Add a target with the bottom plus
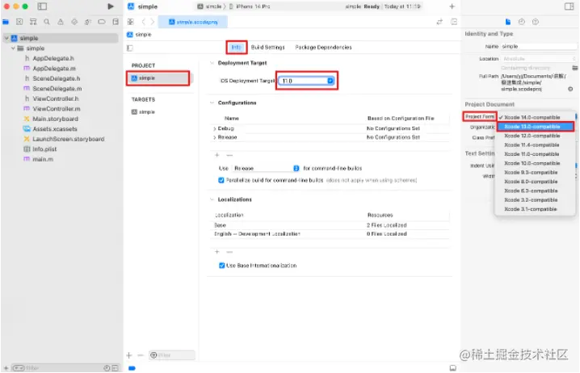 (x=129, y=355)
